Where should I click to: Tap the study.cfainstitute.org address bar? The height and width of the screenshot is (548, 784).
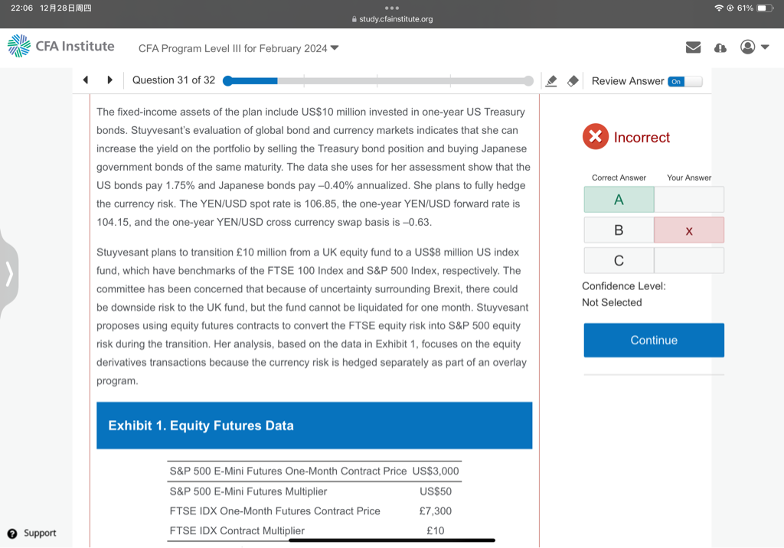(392, 19)
